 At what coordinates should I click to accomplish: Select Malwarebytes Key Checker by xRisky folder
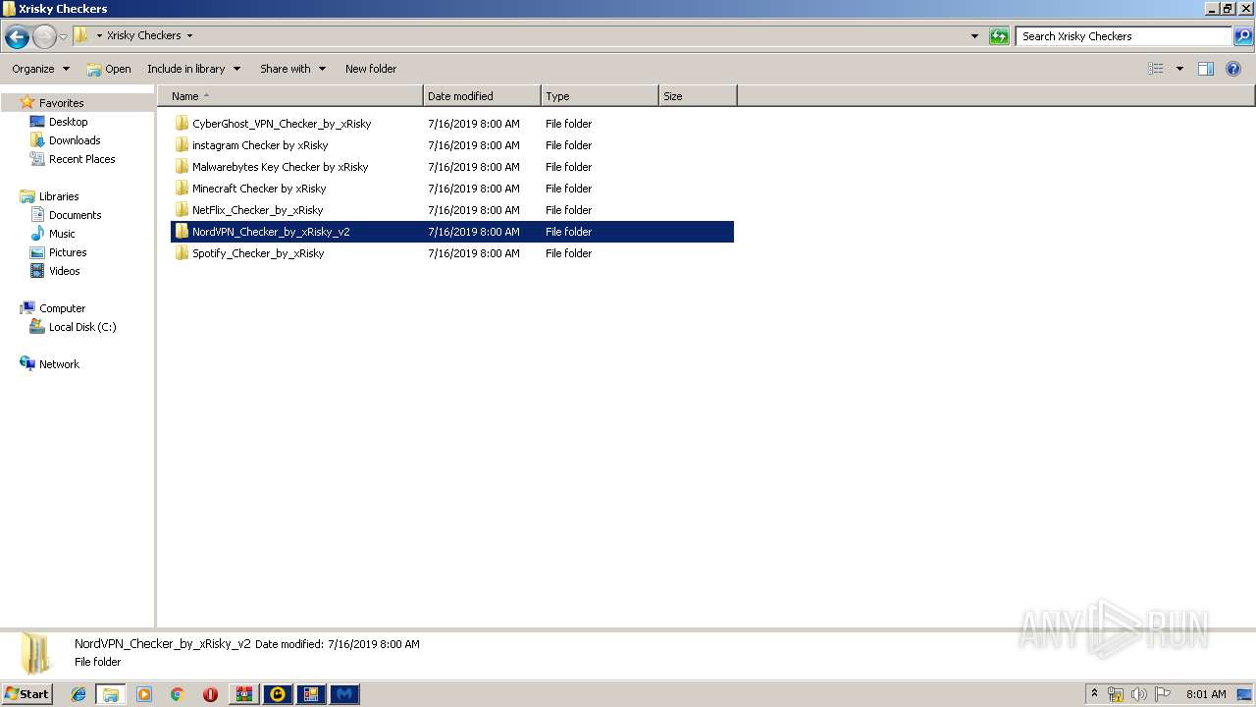(x=452, y=167)
